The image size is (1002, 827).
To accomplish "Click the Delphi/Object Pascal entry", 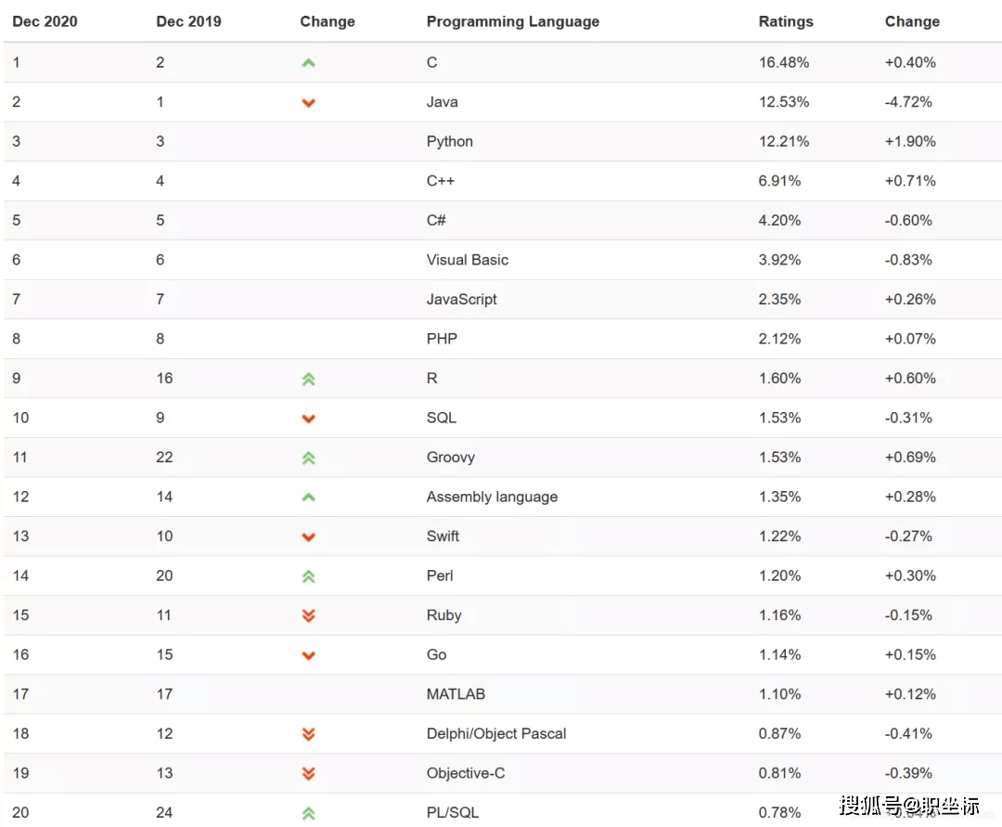I will click(496, 733).
